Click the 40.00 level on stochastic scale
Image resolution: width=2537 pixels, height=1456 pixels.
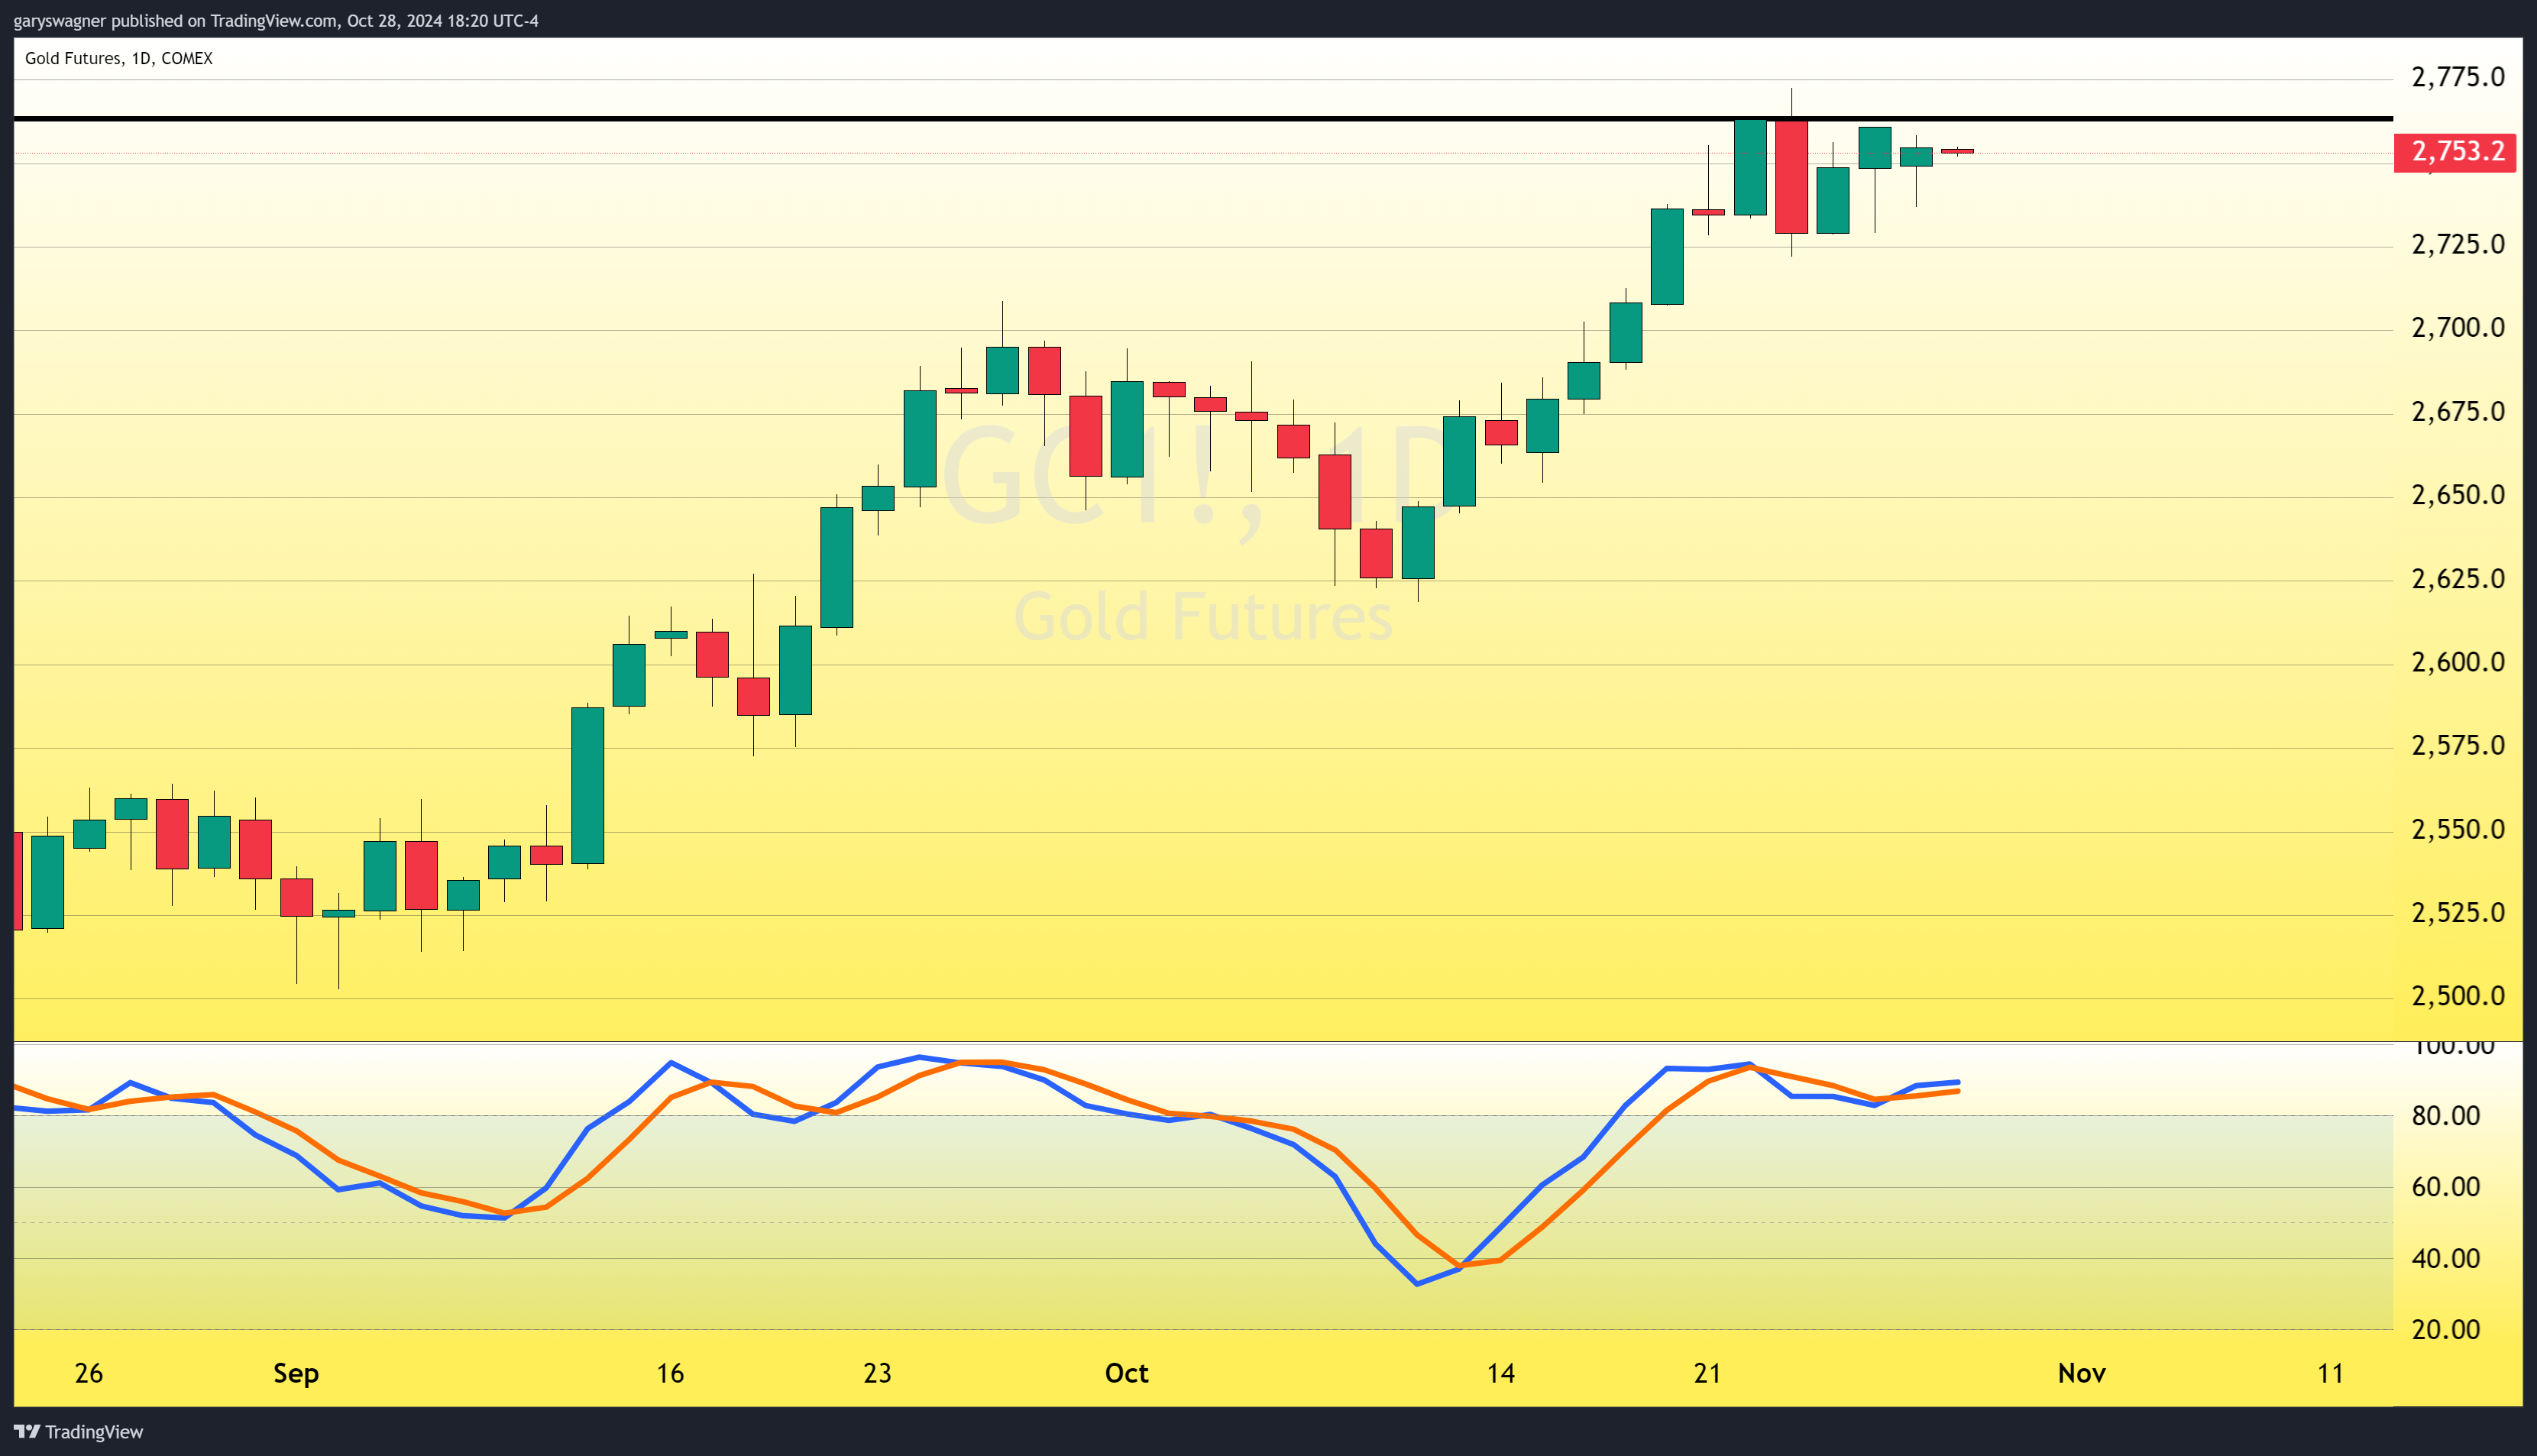(x=2445, y=1259)
